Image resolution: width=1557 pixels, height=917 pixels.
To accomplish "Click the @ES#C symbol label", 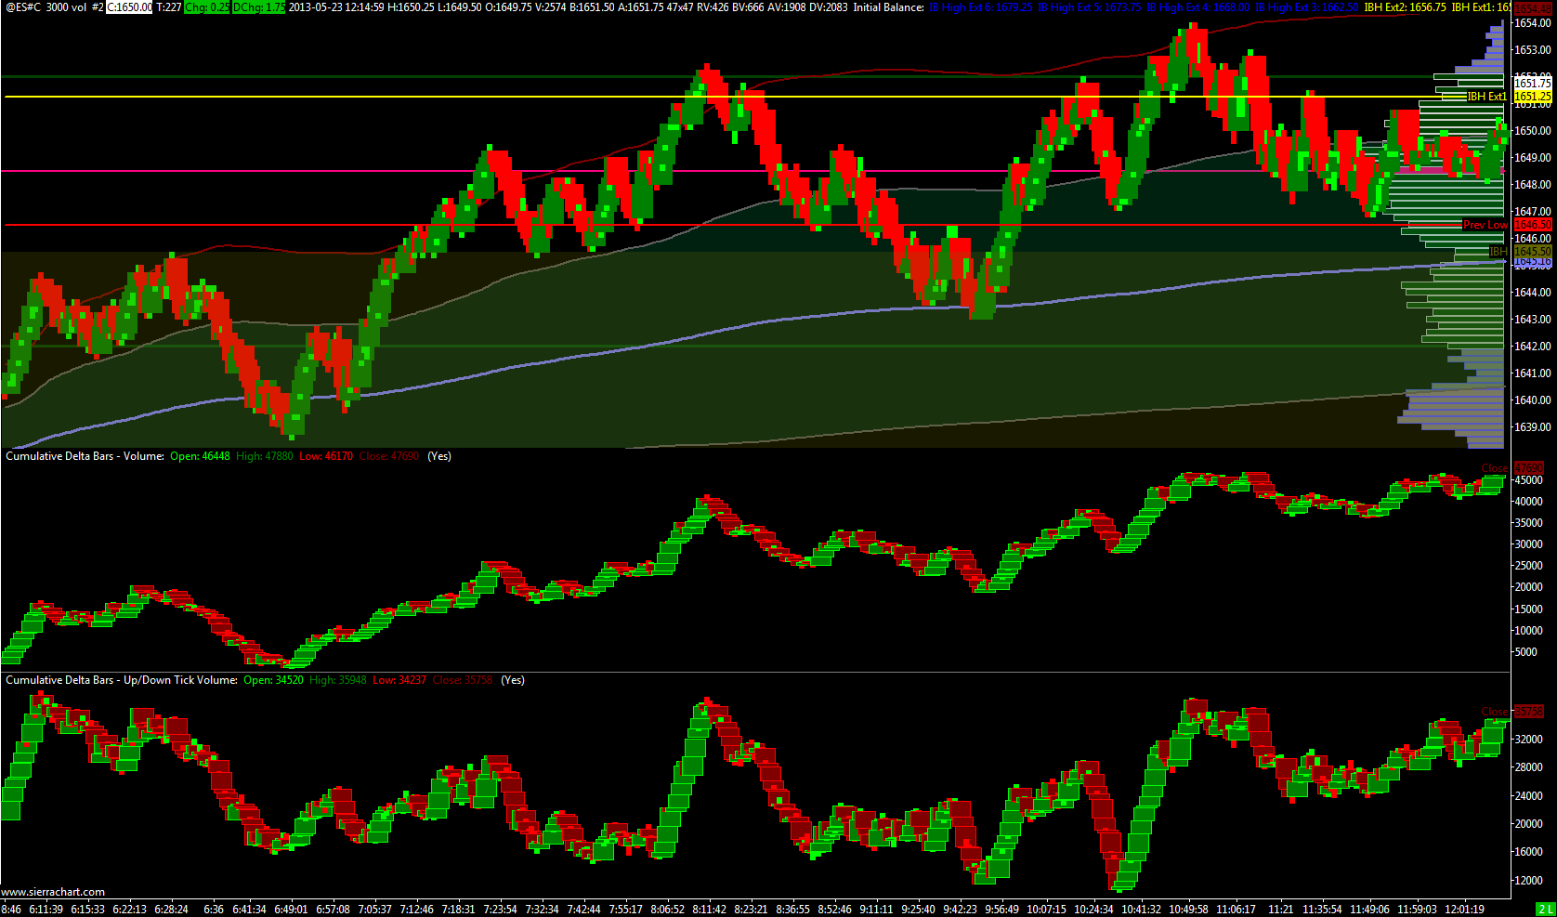I will [x=22, y=7].
